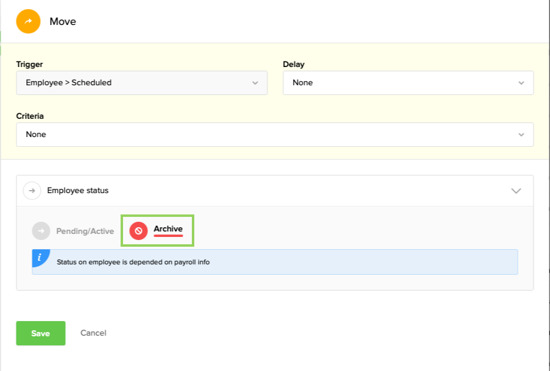Click the caret icon in the Trigger field
This screenshot has width=550, height=371.
click(256, 83)
